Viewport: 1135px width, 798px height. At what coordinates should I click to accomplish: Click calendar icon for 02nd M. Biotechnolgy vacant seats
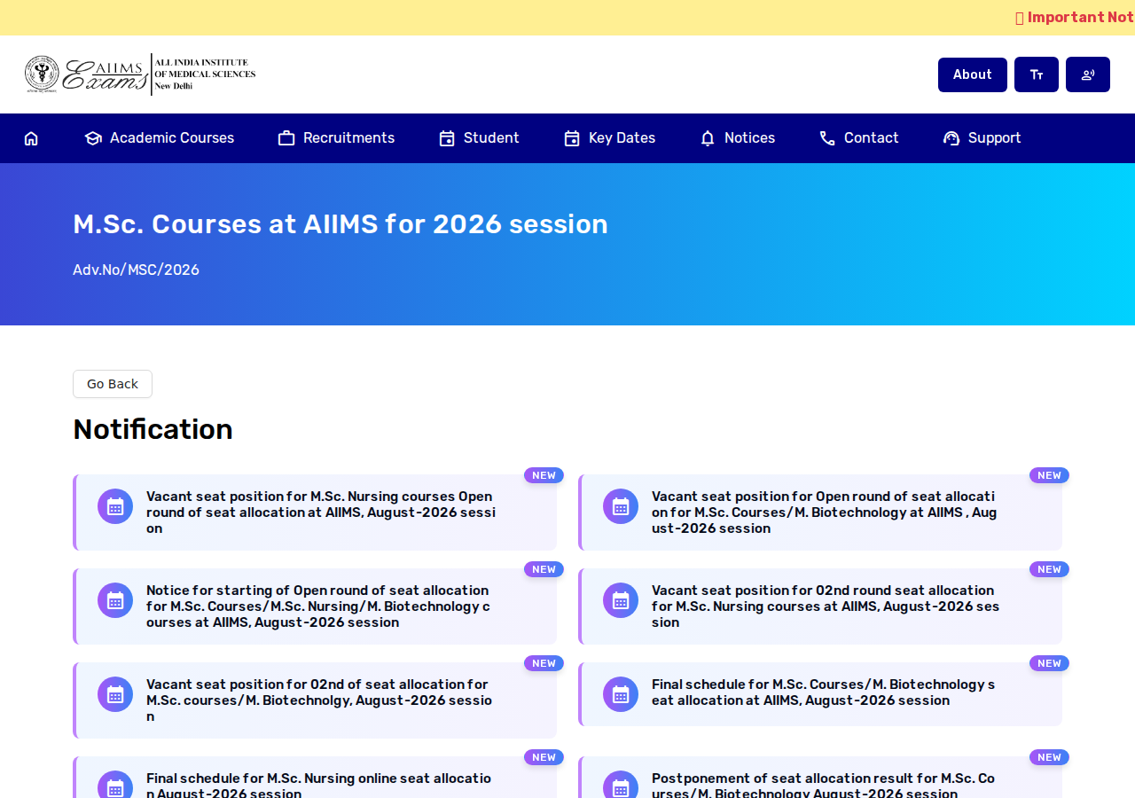point(115,694)
